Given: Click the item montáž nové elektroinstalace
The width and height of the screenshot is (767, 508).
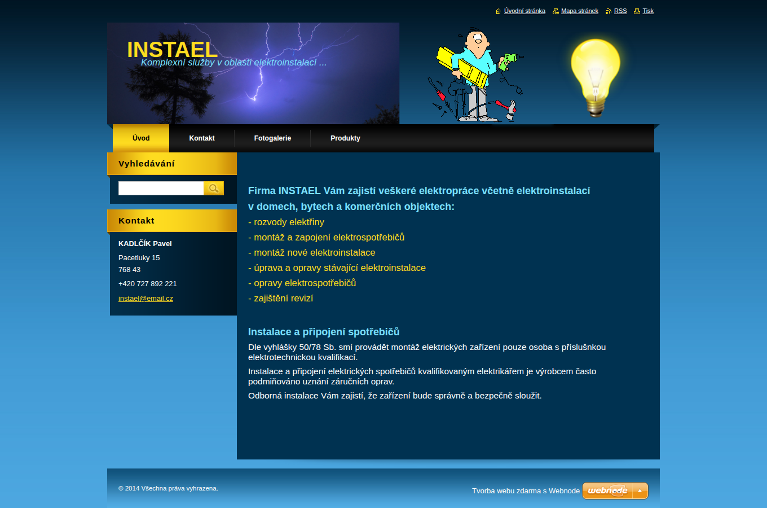Looking at the screenshot, I should [312, 253].
